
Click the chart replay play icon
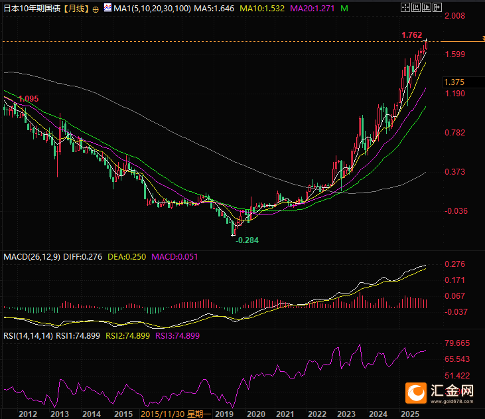pos(427,7)
